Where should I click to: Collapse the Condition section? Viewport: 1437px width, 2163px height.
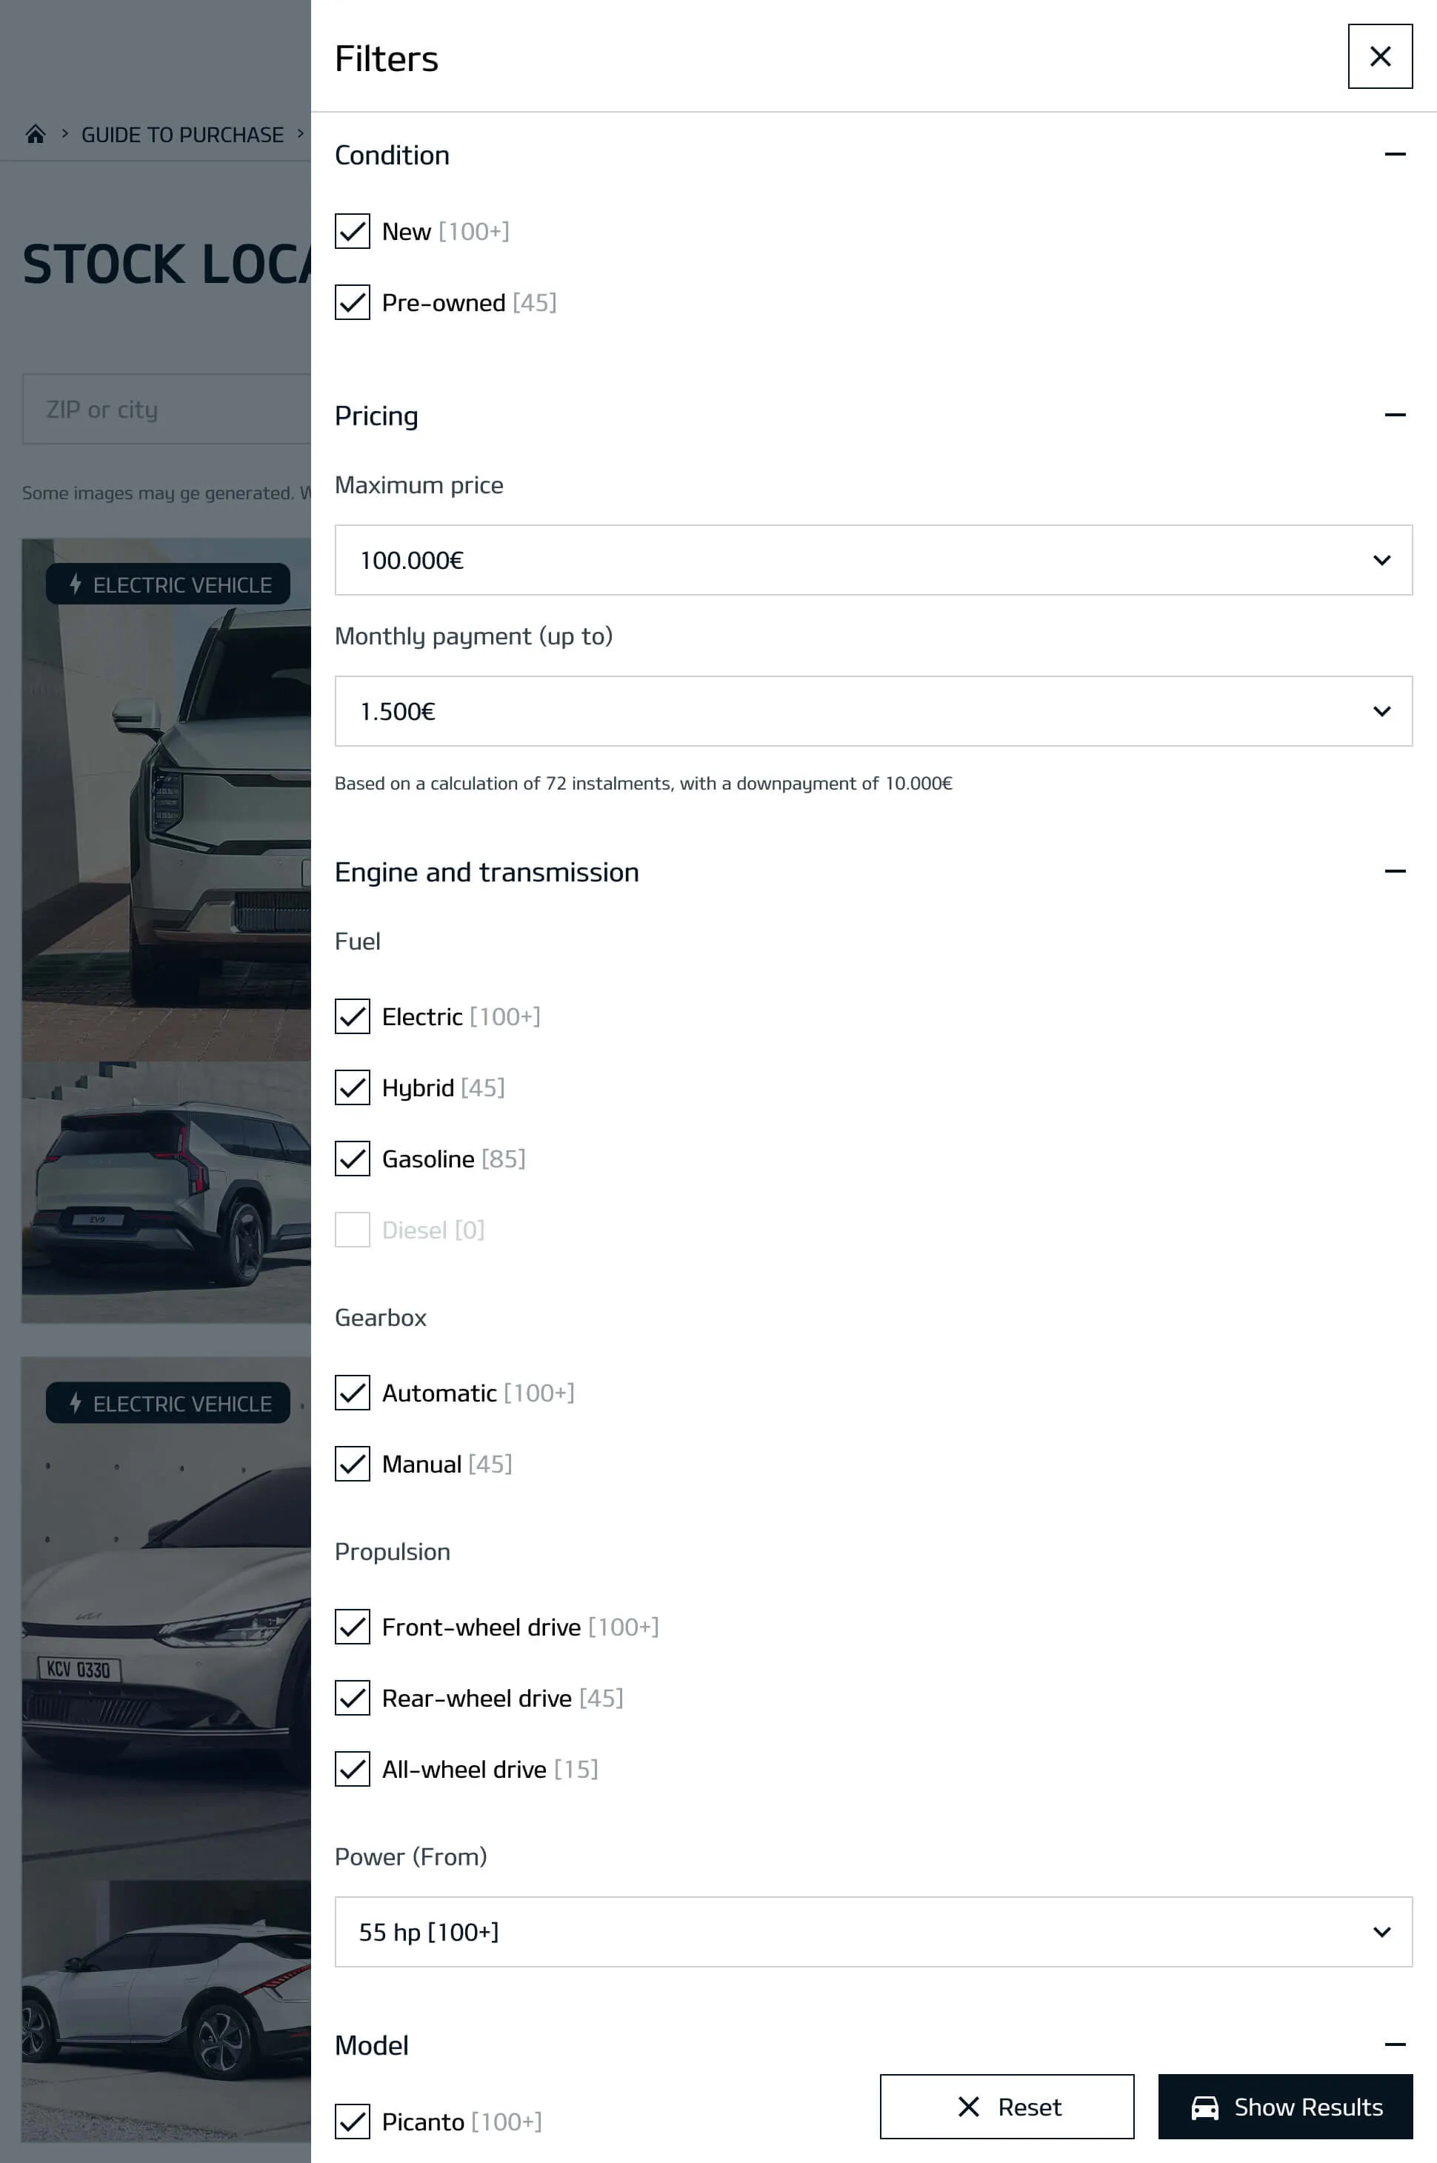coord(1395,154)
